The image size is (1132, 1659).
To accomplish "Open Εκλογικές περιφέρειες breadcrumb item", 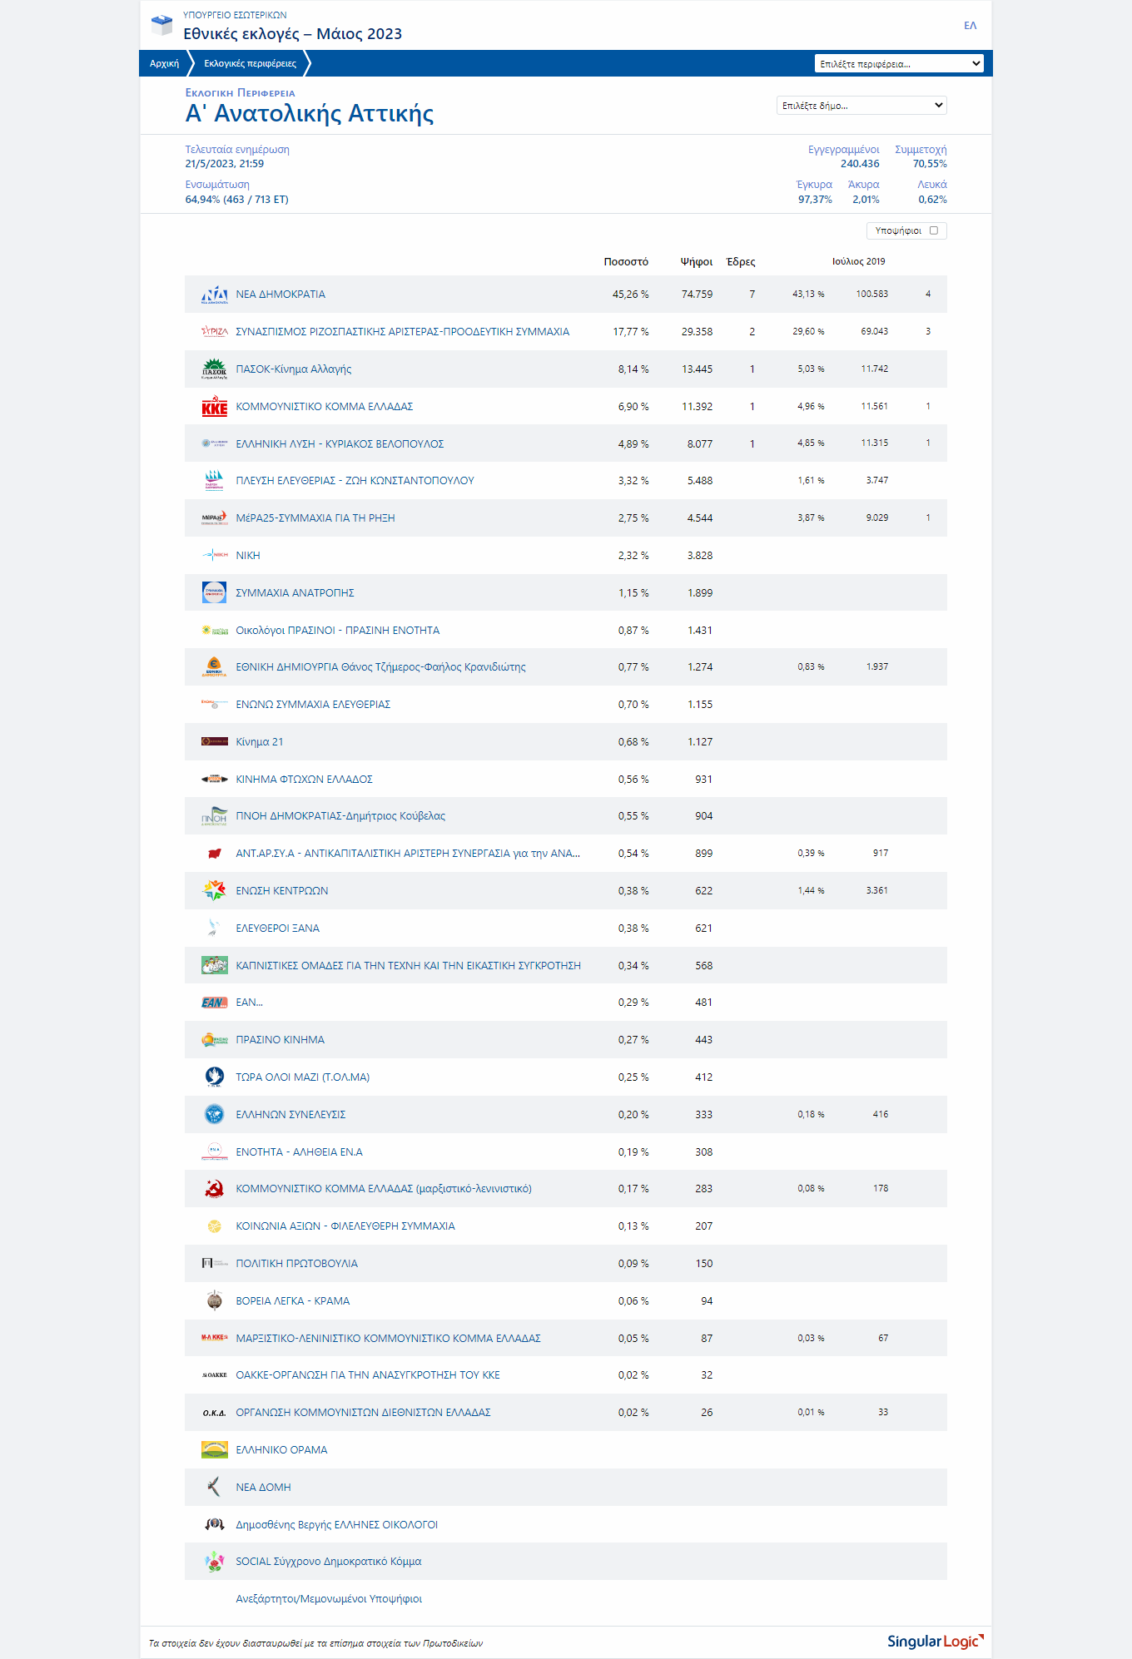I will 250,64.
